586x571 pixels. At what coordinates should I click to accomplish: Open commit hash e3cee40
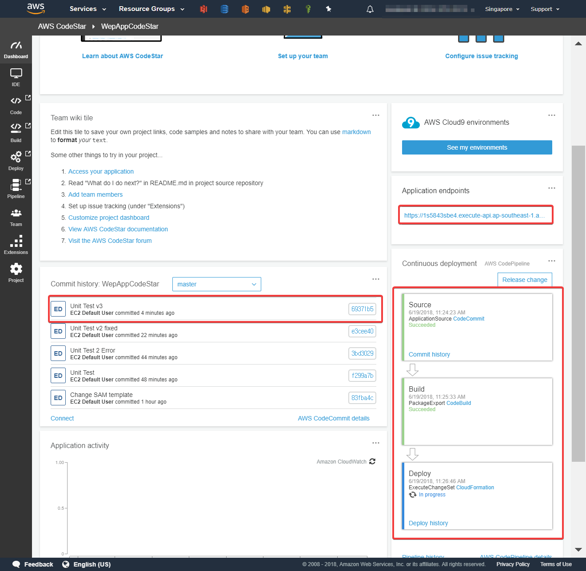pos(362,331)
